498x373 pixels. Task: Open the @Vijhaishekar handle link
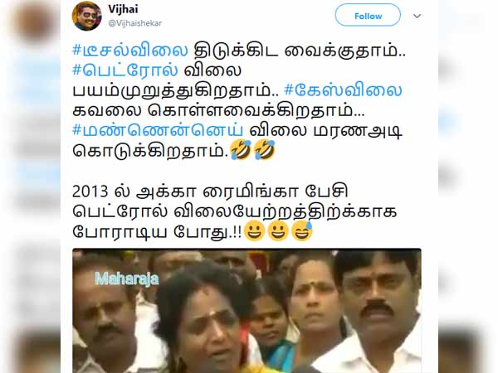pos(135,23)
